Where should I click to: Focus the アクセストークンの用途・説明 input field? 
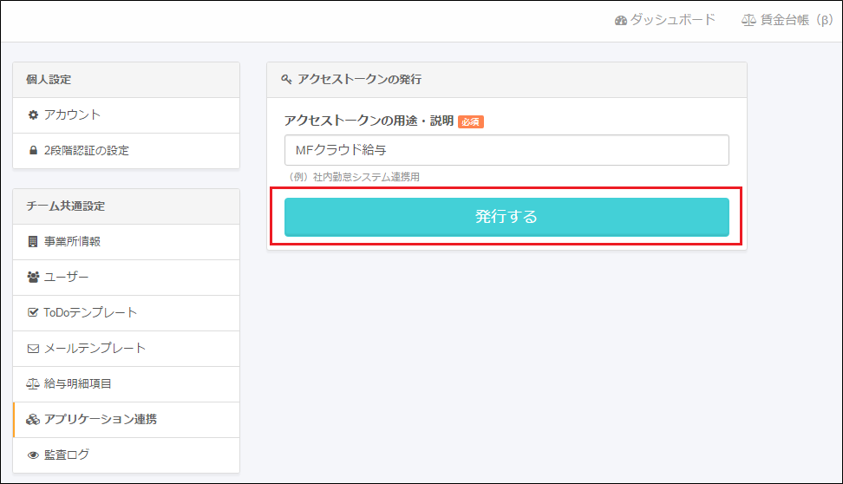(x=506, y=150)
